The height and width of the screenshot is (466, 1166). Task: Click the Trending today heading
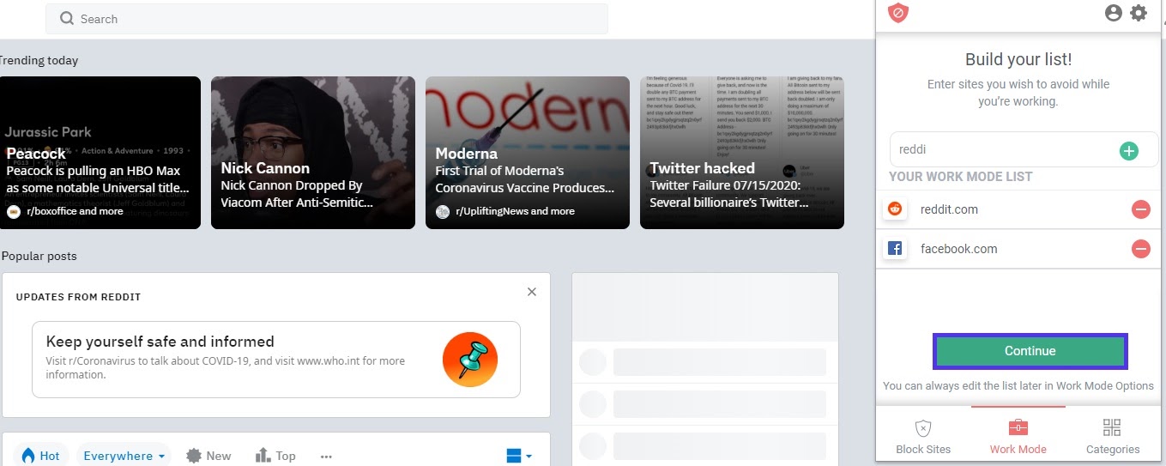coord(39,61)
